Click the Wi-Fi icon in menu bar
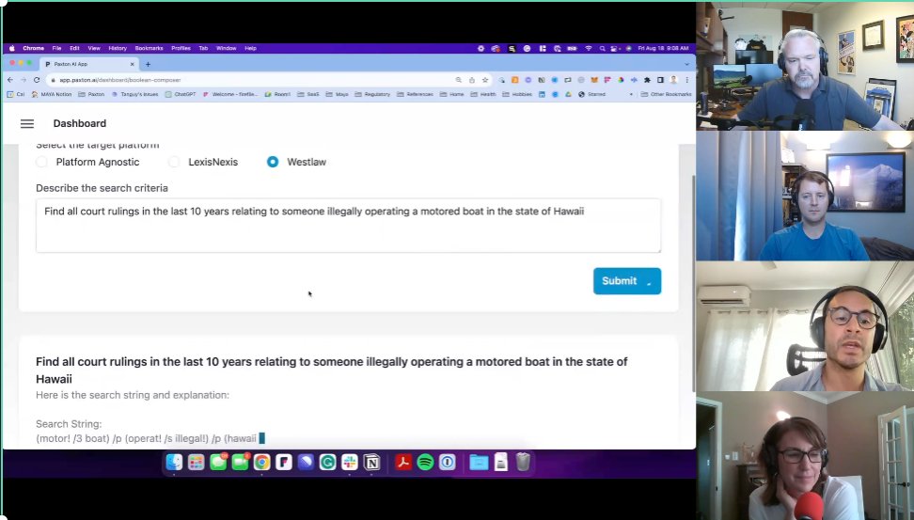The image size is (914, 520). [x=588, y=48]
